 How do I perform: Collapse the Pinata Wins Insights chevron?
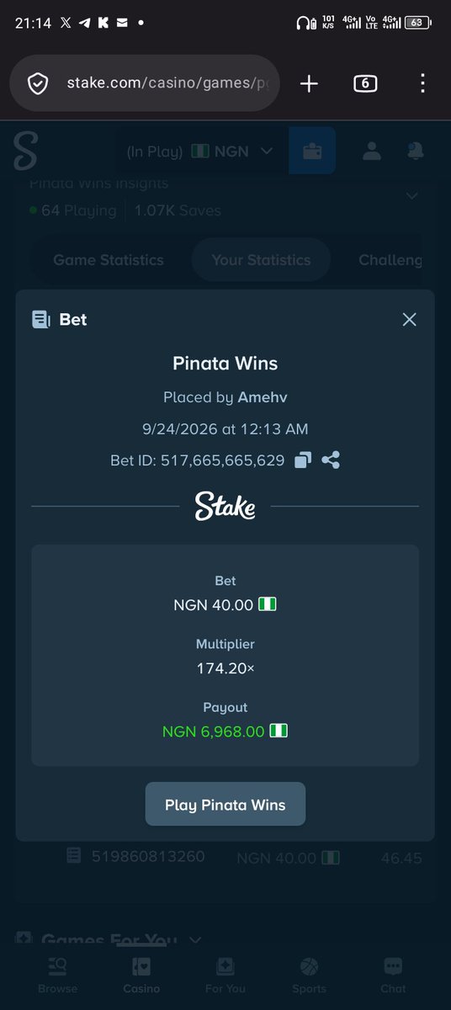tap(412, 195)
